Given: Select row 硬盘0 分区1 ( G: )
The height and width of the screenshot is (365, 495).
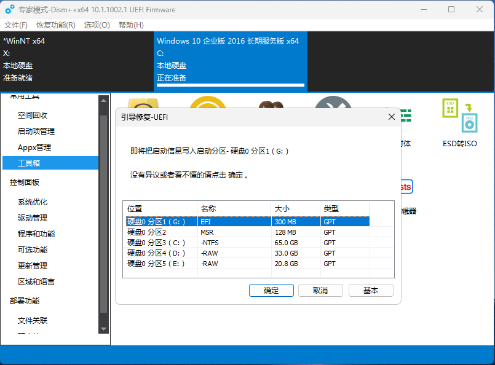Looking at the screenshot, I should 247,222.
